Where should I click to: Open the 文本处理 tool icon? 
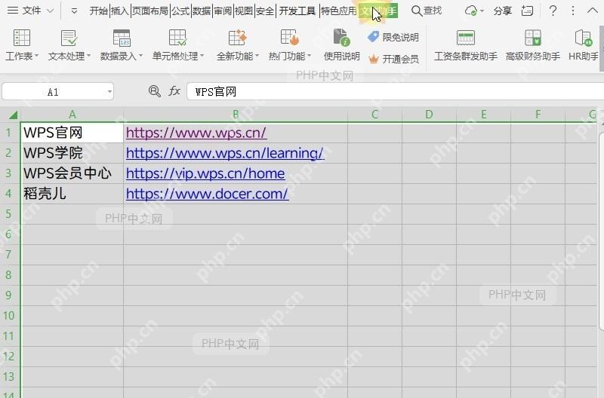[69, 38]
